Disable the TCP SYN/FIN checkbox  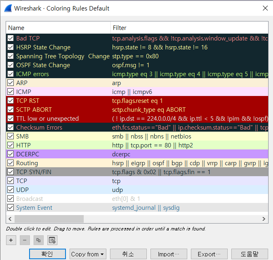tap(11, 172)
